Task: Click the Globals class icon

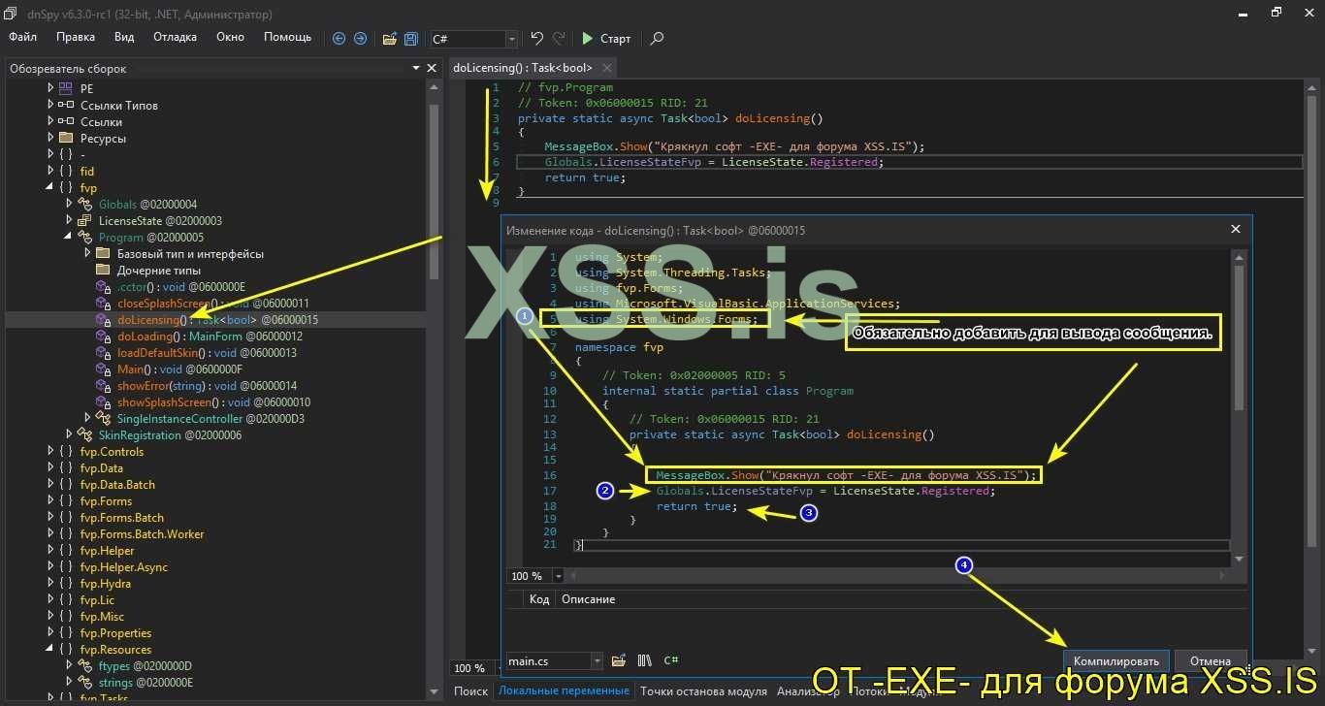Action: tap(83, 204)
